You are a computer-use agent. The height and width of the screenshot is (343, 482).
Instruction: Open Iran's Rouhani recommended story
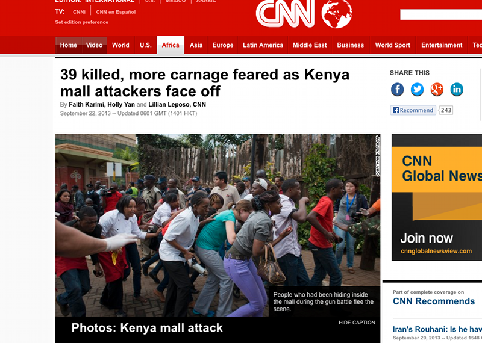pos(437,329)
